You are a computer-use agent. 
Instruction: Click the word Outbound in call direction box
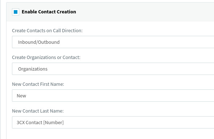click(x=49, y=42)
